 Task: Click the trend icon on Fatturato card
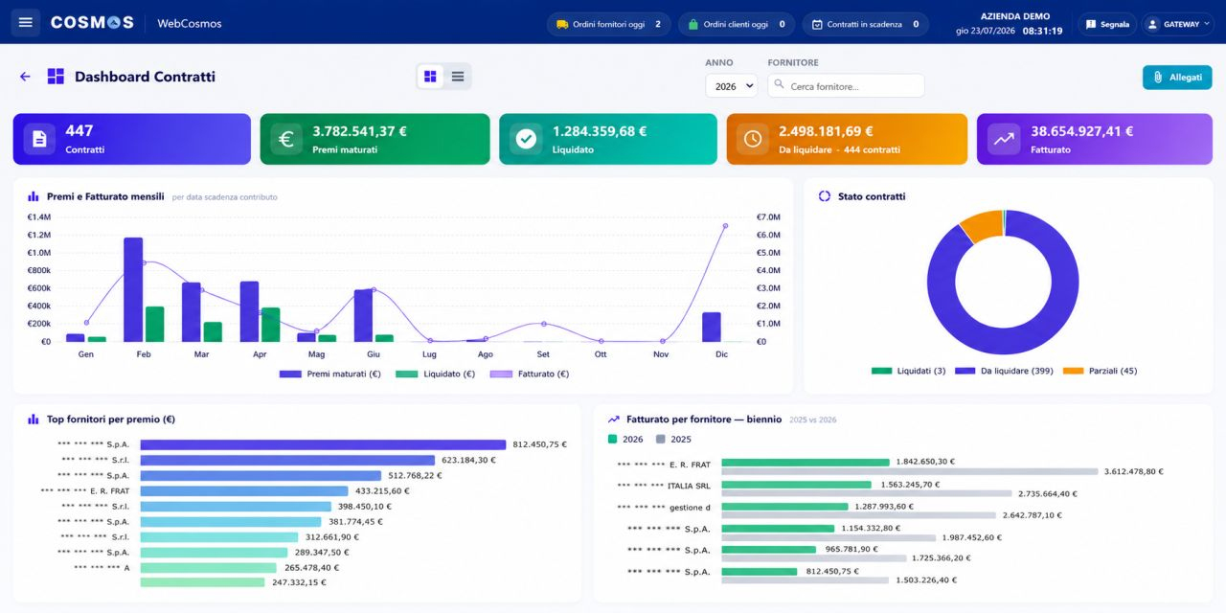[1004, 139]
